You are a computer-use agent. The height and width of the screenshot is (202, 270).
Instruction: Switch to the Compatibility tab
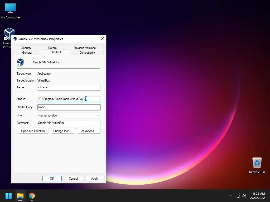(x=87, y=53)
